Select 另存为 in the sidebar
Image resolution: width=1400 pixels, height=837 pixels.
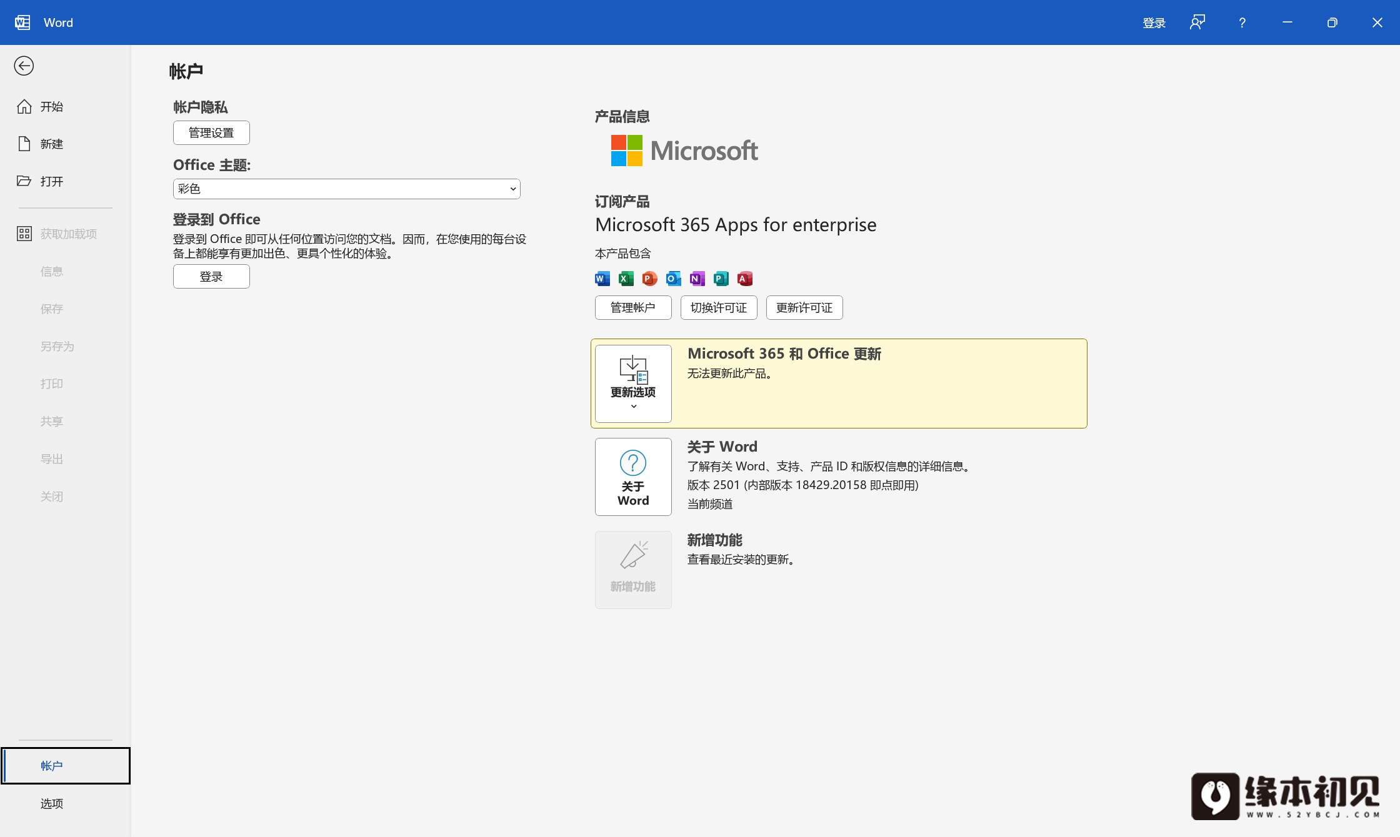coord(66,346)
